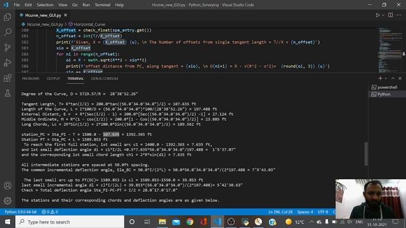Open the Manage gear icon
Image resolution: width=406 pixels, height=228 pixels.
[x=8, y=201]
